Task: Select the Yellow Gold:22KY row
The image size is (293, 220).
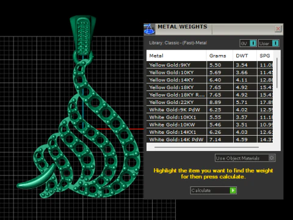Action: point(209,102)
